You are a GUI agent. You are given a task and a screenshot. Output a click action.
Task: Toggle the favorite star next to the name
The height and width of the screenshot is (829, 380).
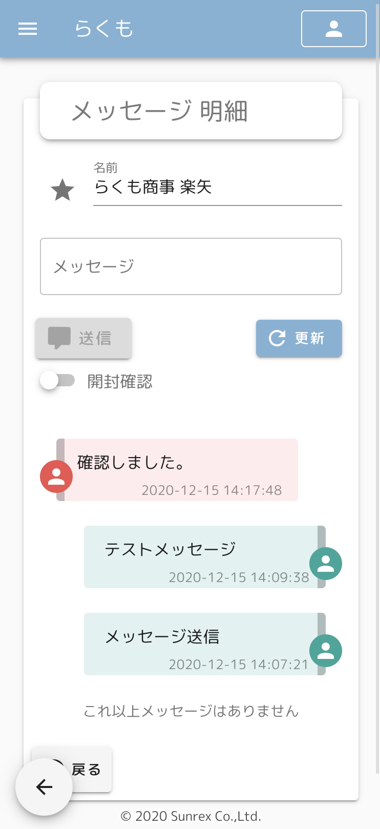62,190
